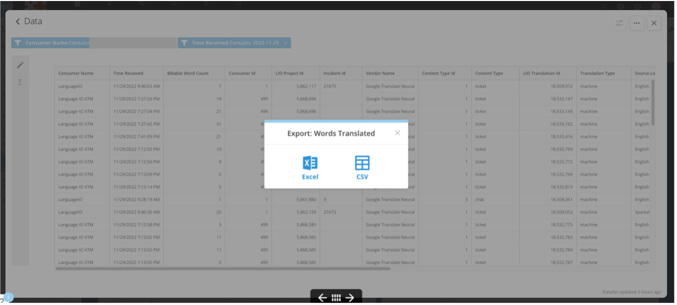Click the Vendor Name column header

coord(380,73)
